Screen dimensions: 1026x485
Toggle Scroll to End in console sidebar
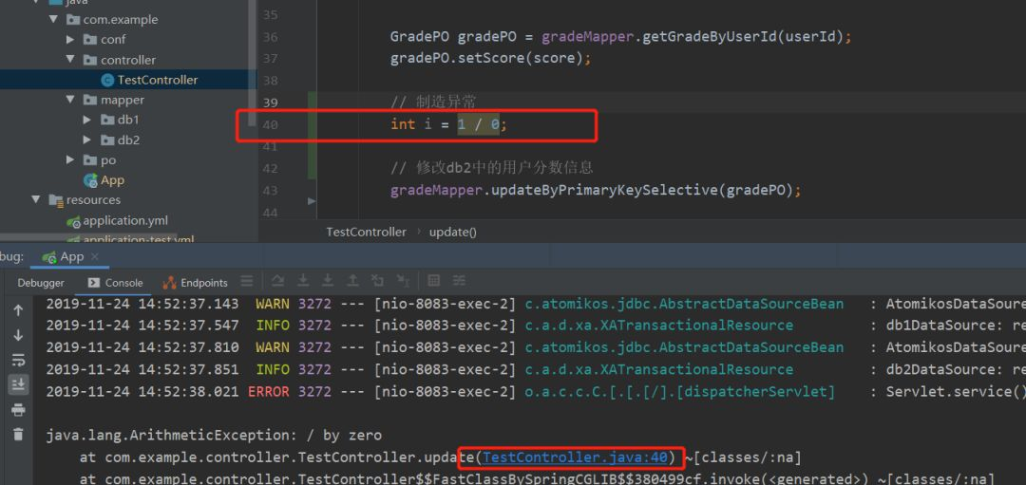coord(18,385)
